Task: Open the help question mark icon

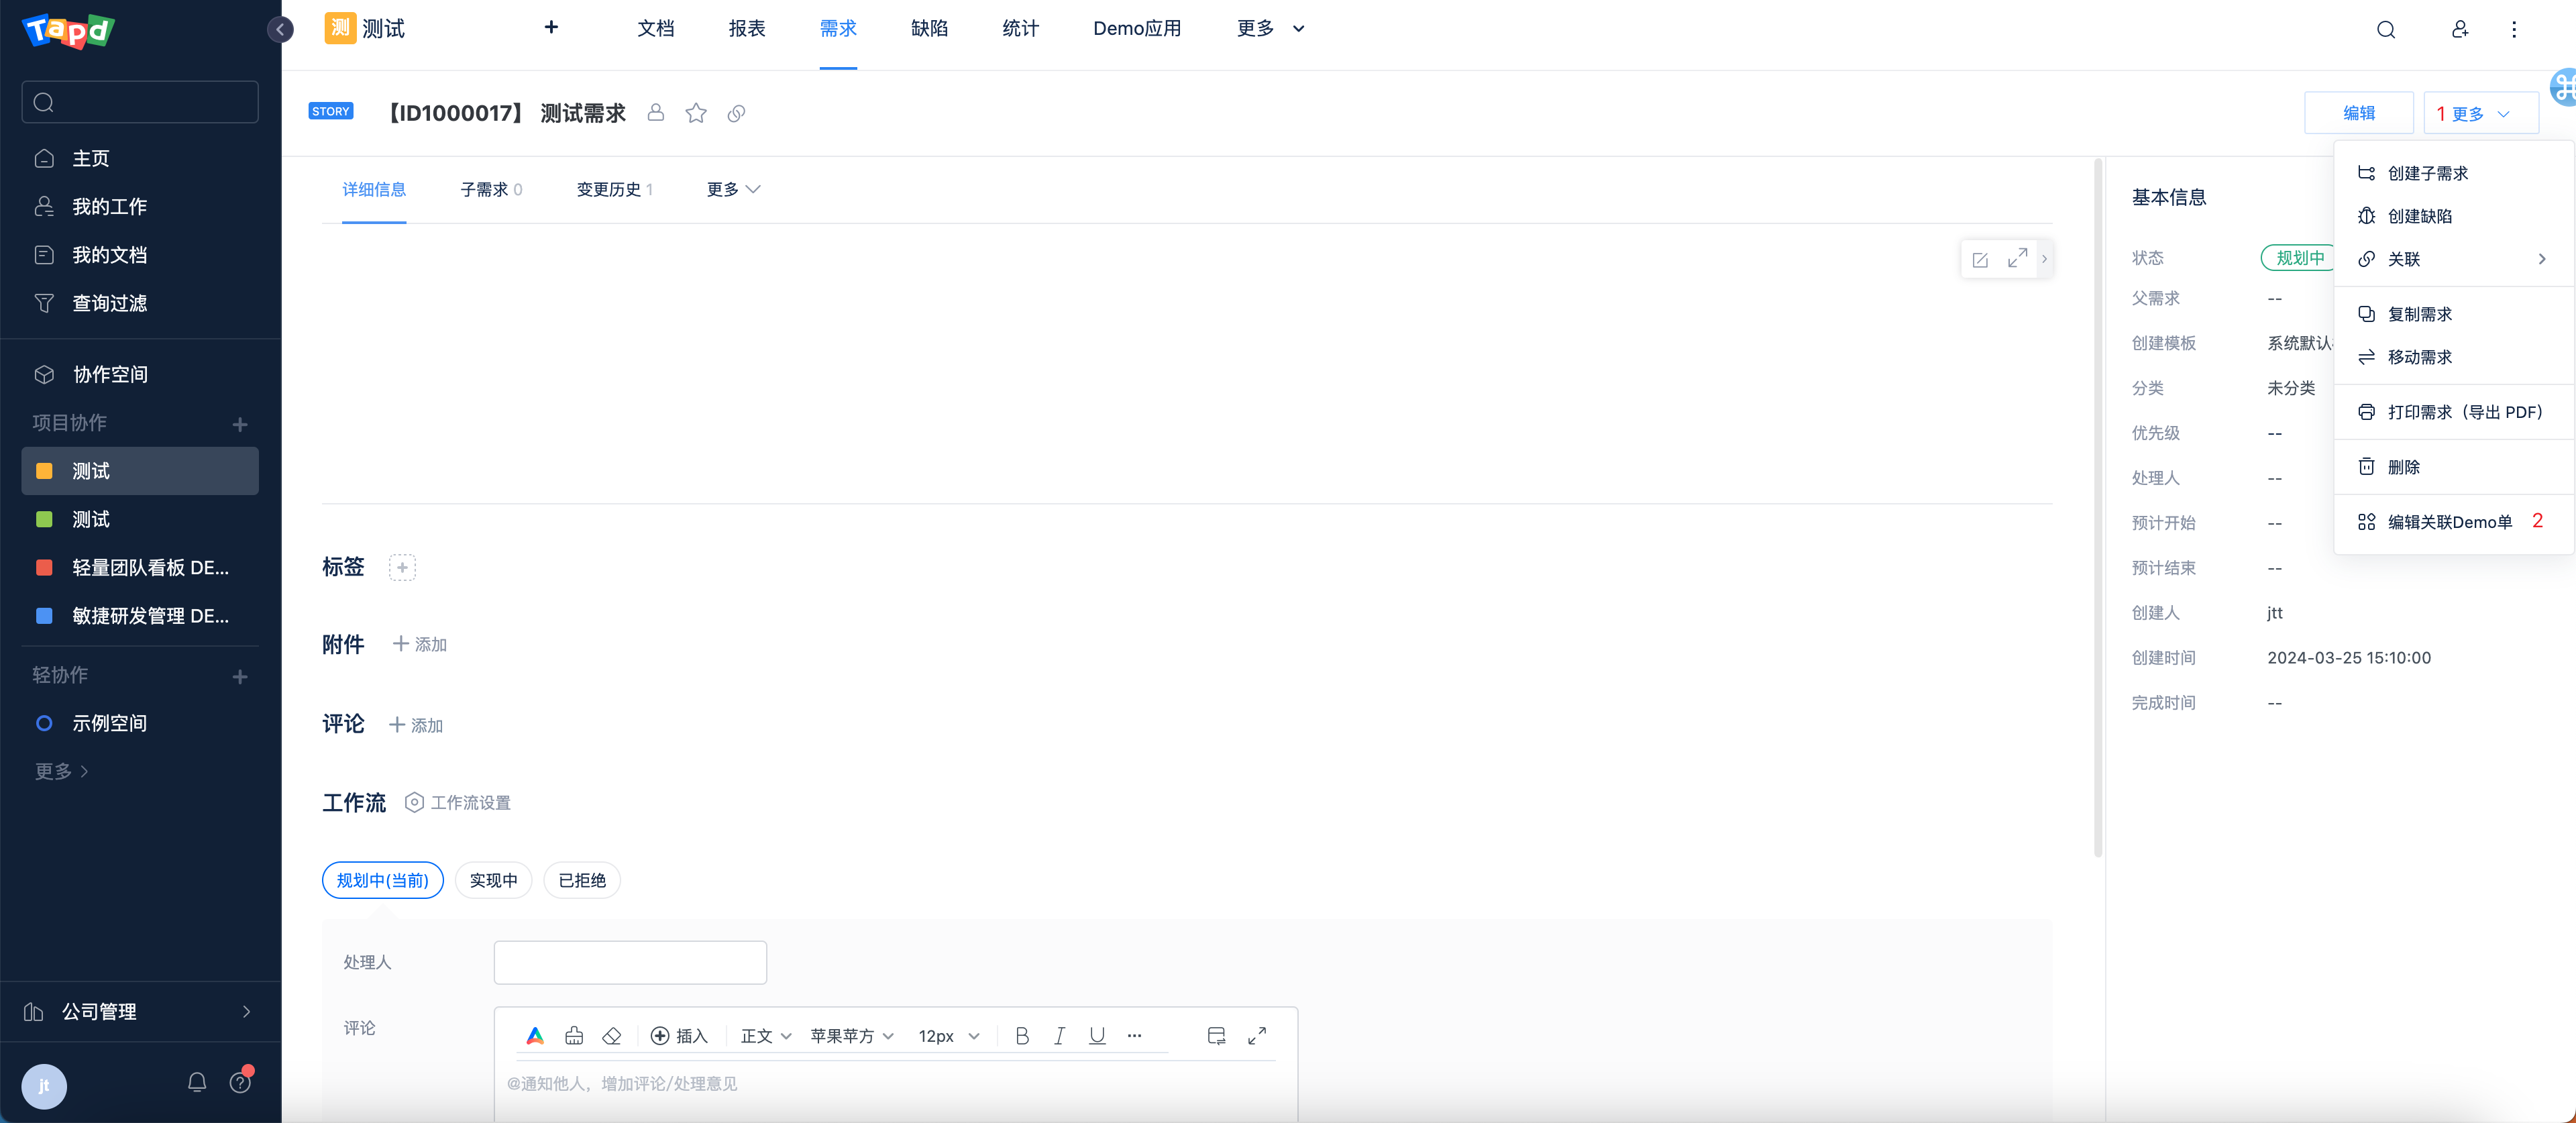Action: point(240,1082)
